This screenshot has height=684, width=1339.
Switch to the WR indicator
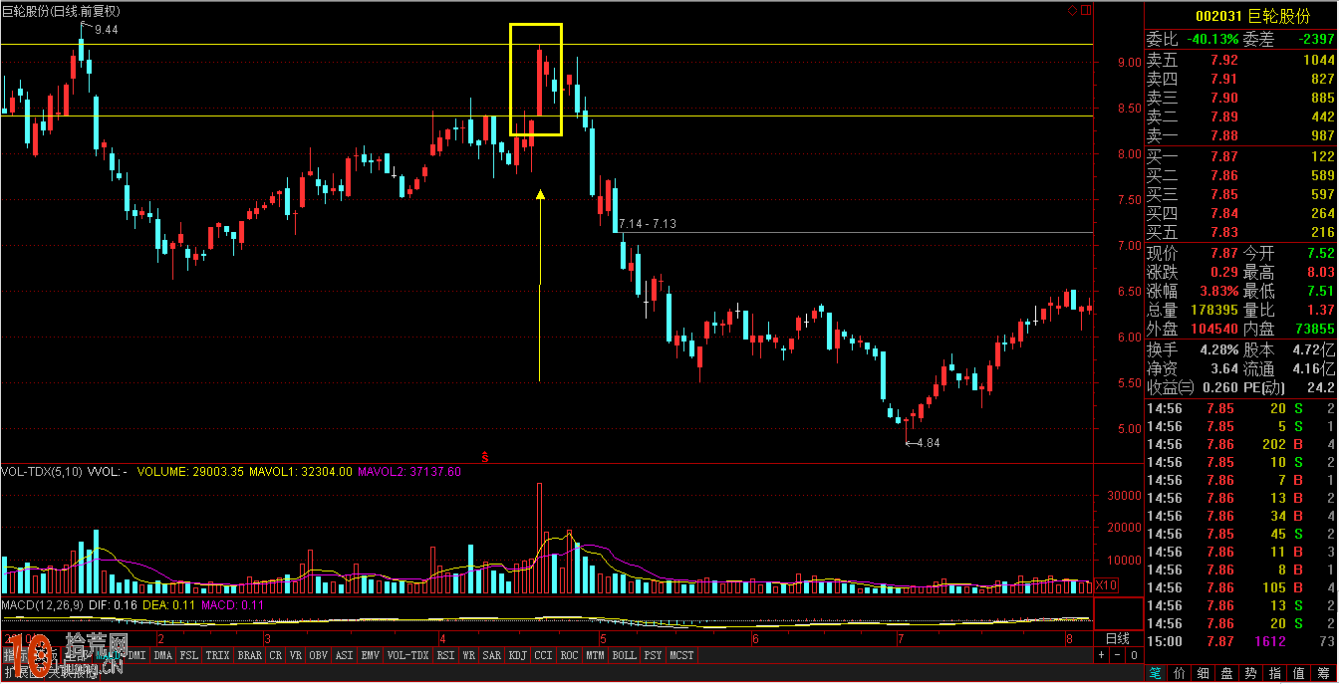point(468,655)
